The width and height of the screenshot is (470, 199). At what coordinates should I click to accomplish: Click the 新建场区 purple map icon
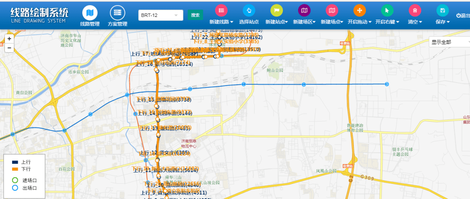pyautogui.click(x=304, y=10)
